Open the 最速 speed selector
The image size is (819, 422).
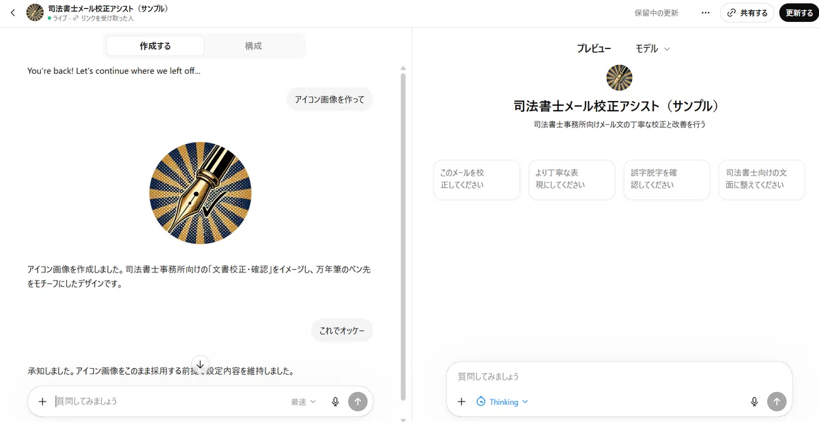point(304,402)
